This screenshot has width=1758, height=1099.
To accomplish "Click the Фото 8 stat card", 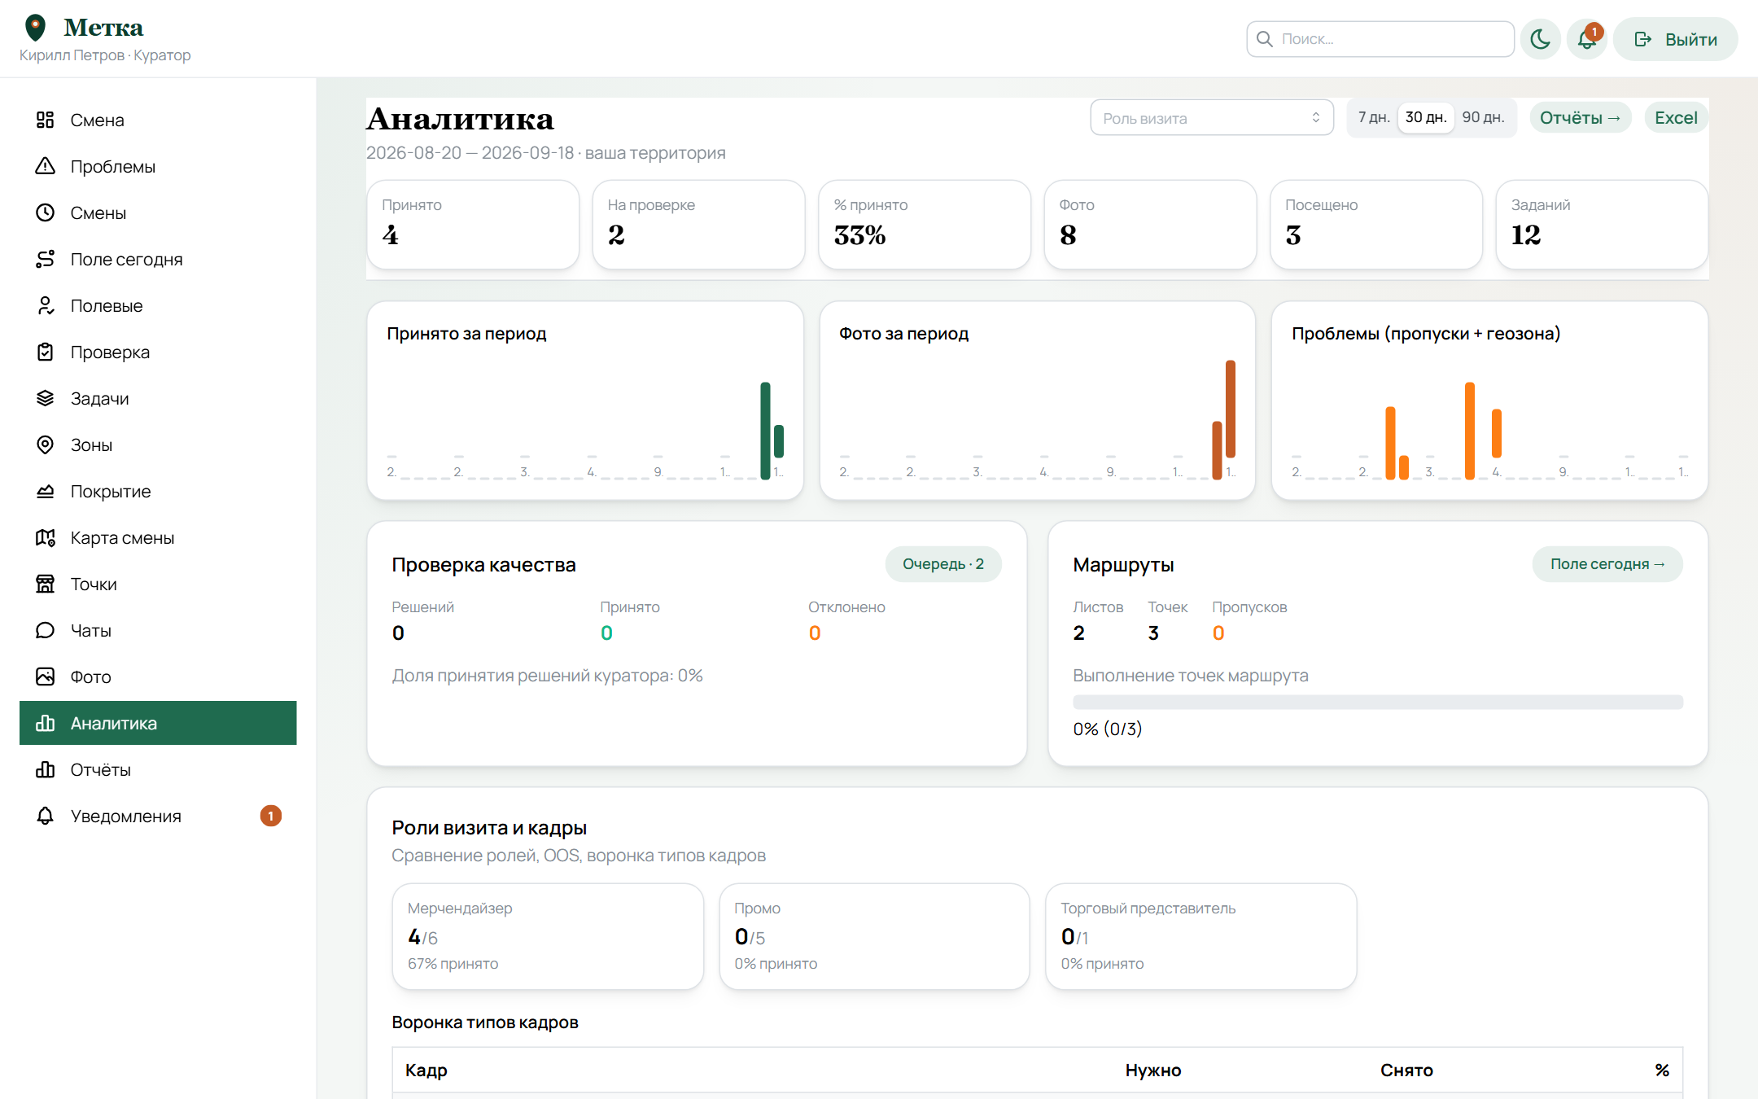I will click(1150, 225).
